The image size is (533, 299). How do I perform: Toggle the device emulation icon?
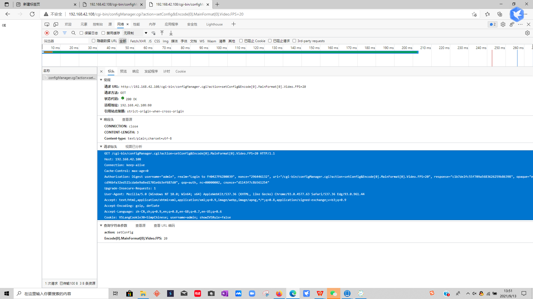click(56, 24)
